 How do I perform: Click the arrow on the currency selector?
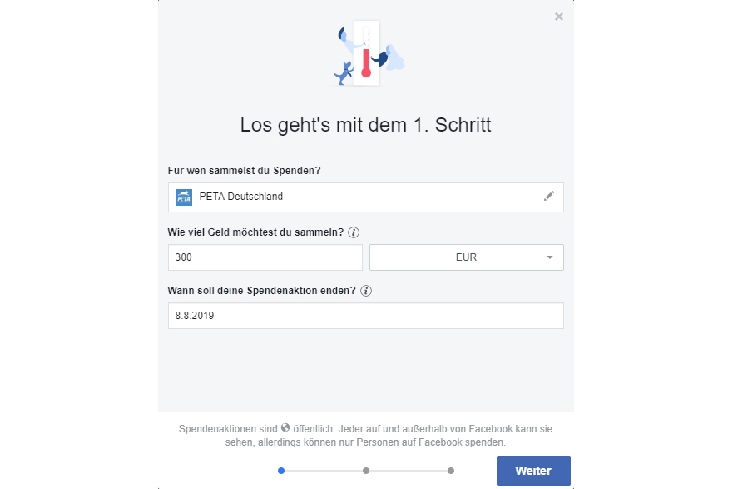[550, 257]
